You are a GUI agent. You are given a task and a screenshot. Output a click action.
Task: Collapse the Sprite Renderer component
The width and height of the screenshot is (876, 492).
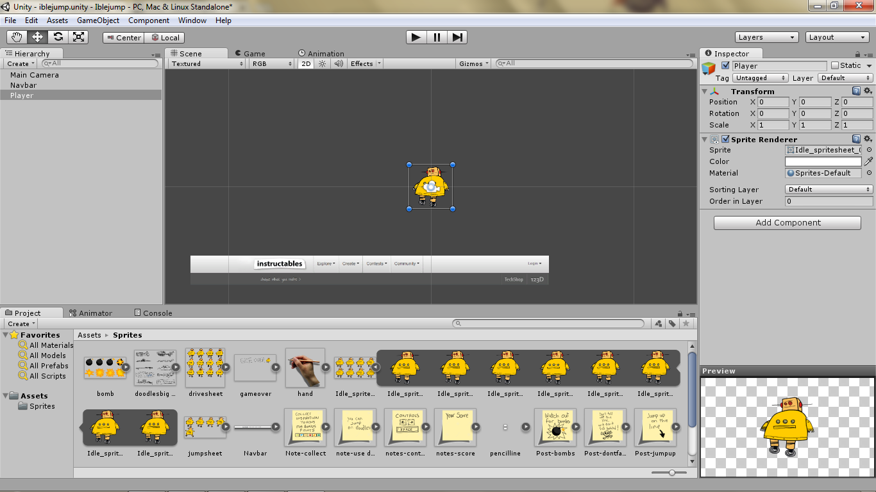pos(705,139)
